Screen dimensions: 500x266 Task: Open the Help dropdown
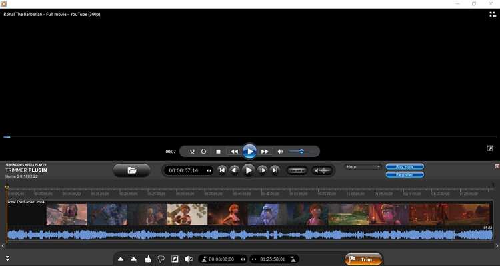363,167
